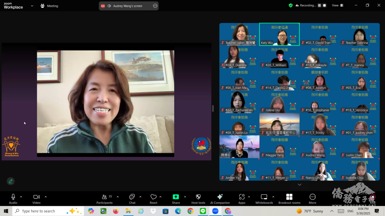
Task: Launch the AI Companion
Action: click(220, 197)
